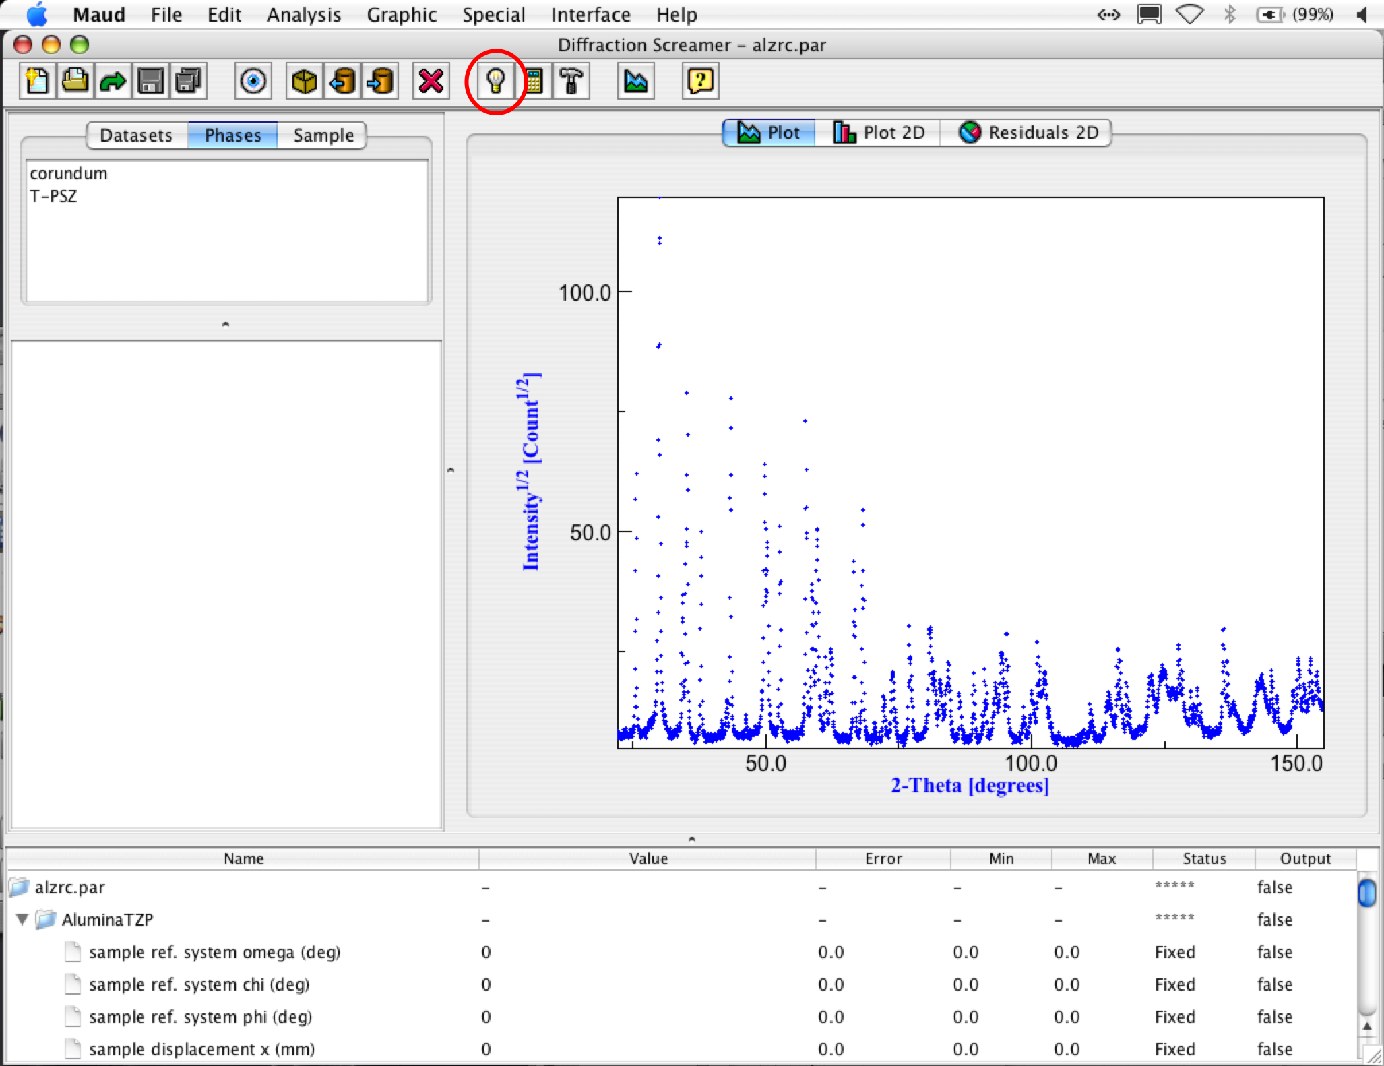Select the Plot view toggle

[769, 133]
